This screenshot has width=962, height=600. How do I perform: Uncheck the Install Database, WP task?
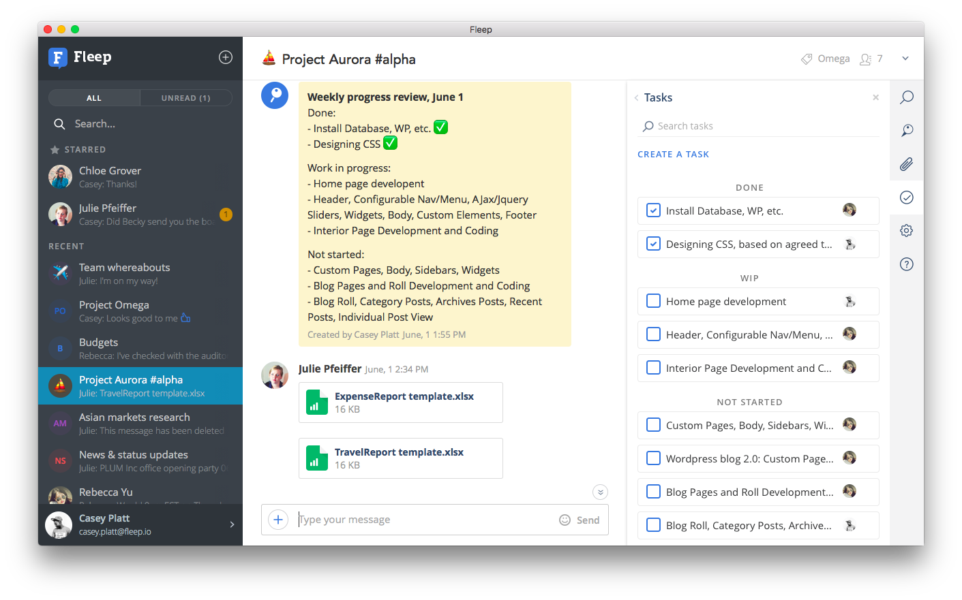(653, 210)
